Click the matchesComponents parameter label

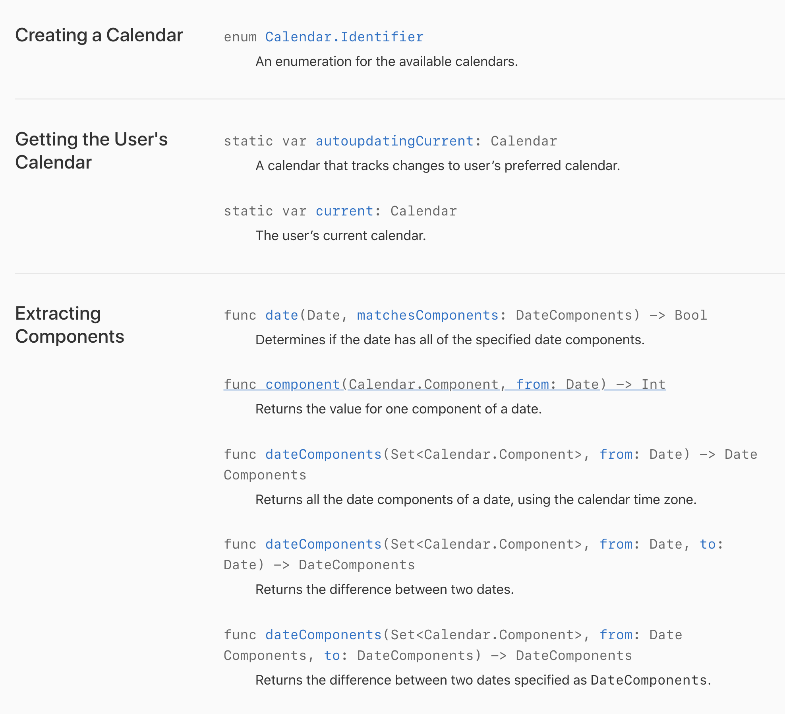point(427,315)
